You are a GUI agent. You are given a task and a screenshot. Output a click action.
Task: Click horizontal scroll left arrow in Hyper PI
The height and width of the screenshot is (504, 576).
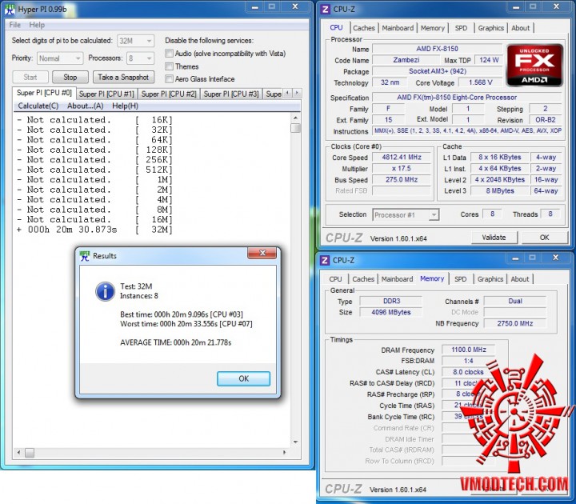[x=18, y=453]
